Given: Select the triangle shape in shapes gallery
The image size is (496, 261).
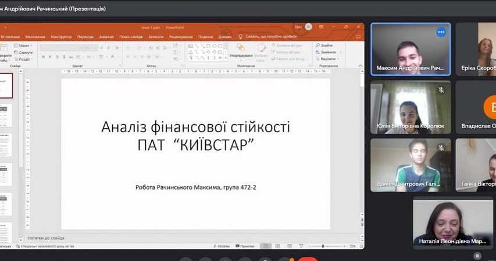Looking at the screenshot, I should (x=191, y=52).
